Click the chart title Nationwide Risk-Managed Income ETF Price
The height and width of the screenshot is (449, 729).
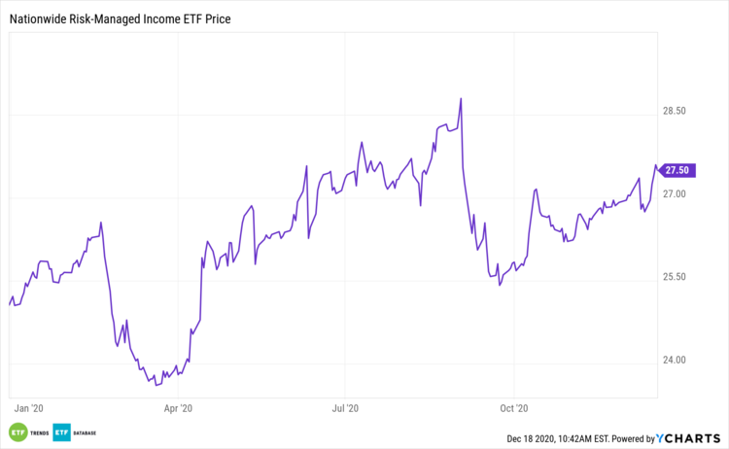coord(126,18)
